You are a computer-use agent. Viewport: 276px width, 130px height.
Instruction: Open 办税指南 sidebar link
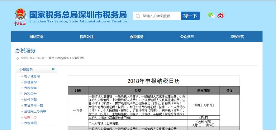30,88
